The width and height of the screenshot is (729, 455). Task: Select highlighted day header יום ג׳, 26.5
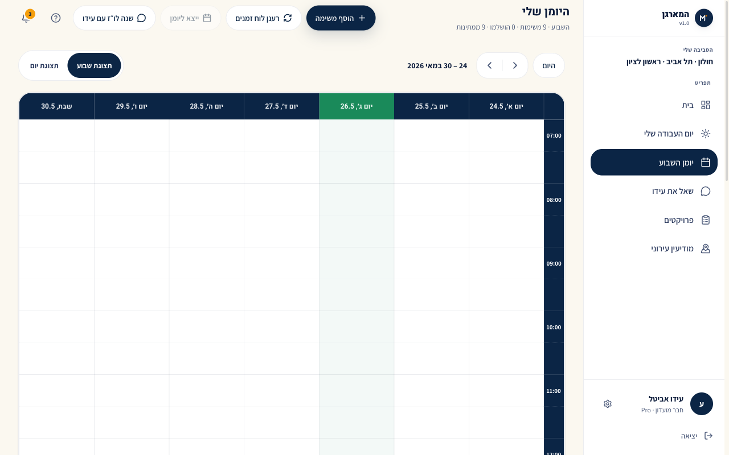[357, 106]
